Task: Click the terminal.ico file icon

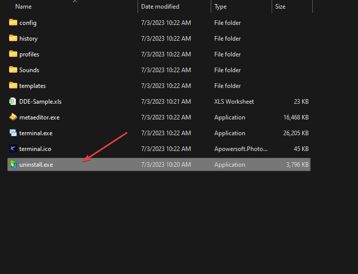Action: point(13,148)
